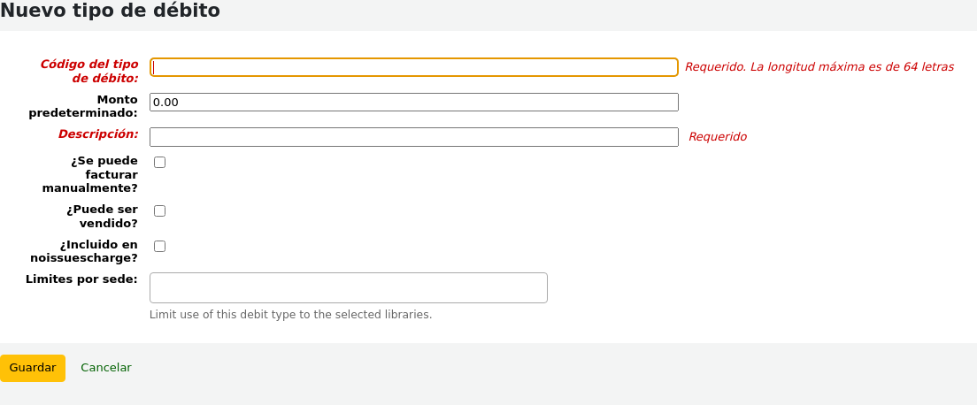Enable the manual invoicing checkbox

point(160,162)
